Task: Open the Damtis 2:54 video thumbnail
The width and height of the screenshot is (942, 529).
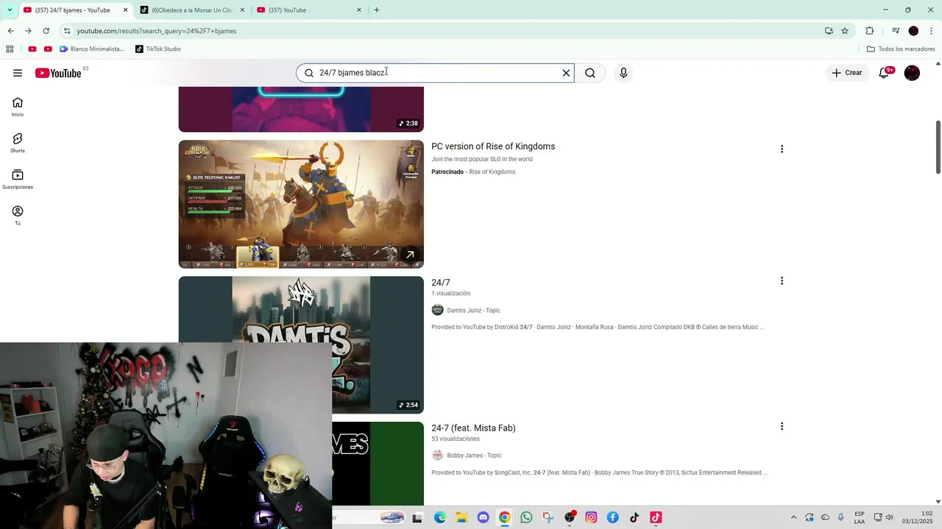Action: pyautogui.click(x=301, y=309)
